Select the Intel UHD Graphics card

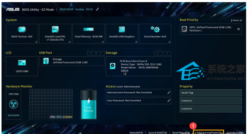[122, 34]
